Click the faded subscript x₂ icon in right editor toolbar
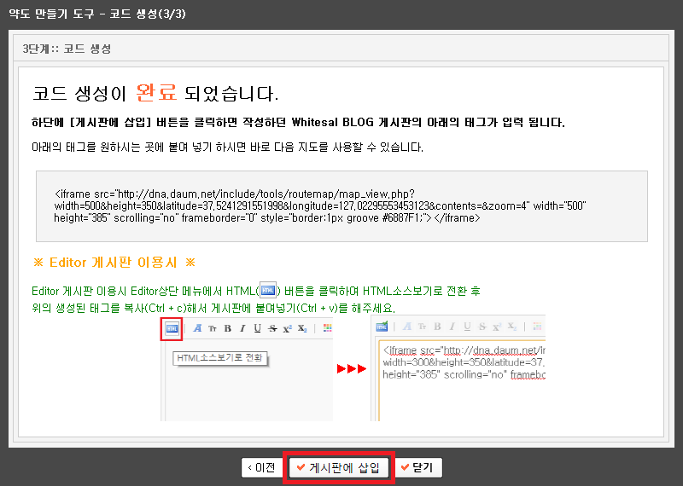 click(x=512, y=327)
